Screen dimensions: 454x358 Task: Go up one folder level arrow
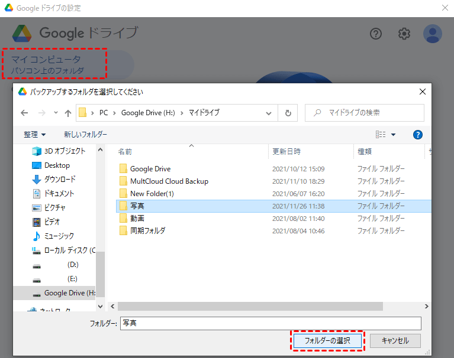(x=67, y=113)
